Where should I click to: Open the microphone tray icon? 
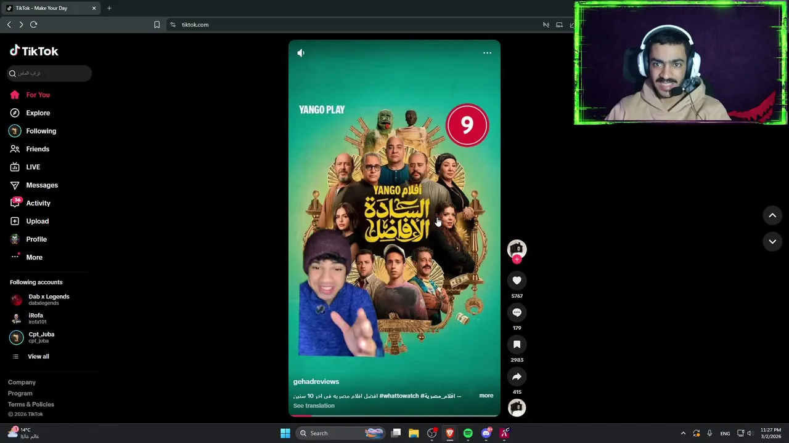click(x=709, y=433)
